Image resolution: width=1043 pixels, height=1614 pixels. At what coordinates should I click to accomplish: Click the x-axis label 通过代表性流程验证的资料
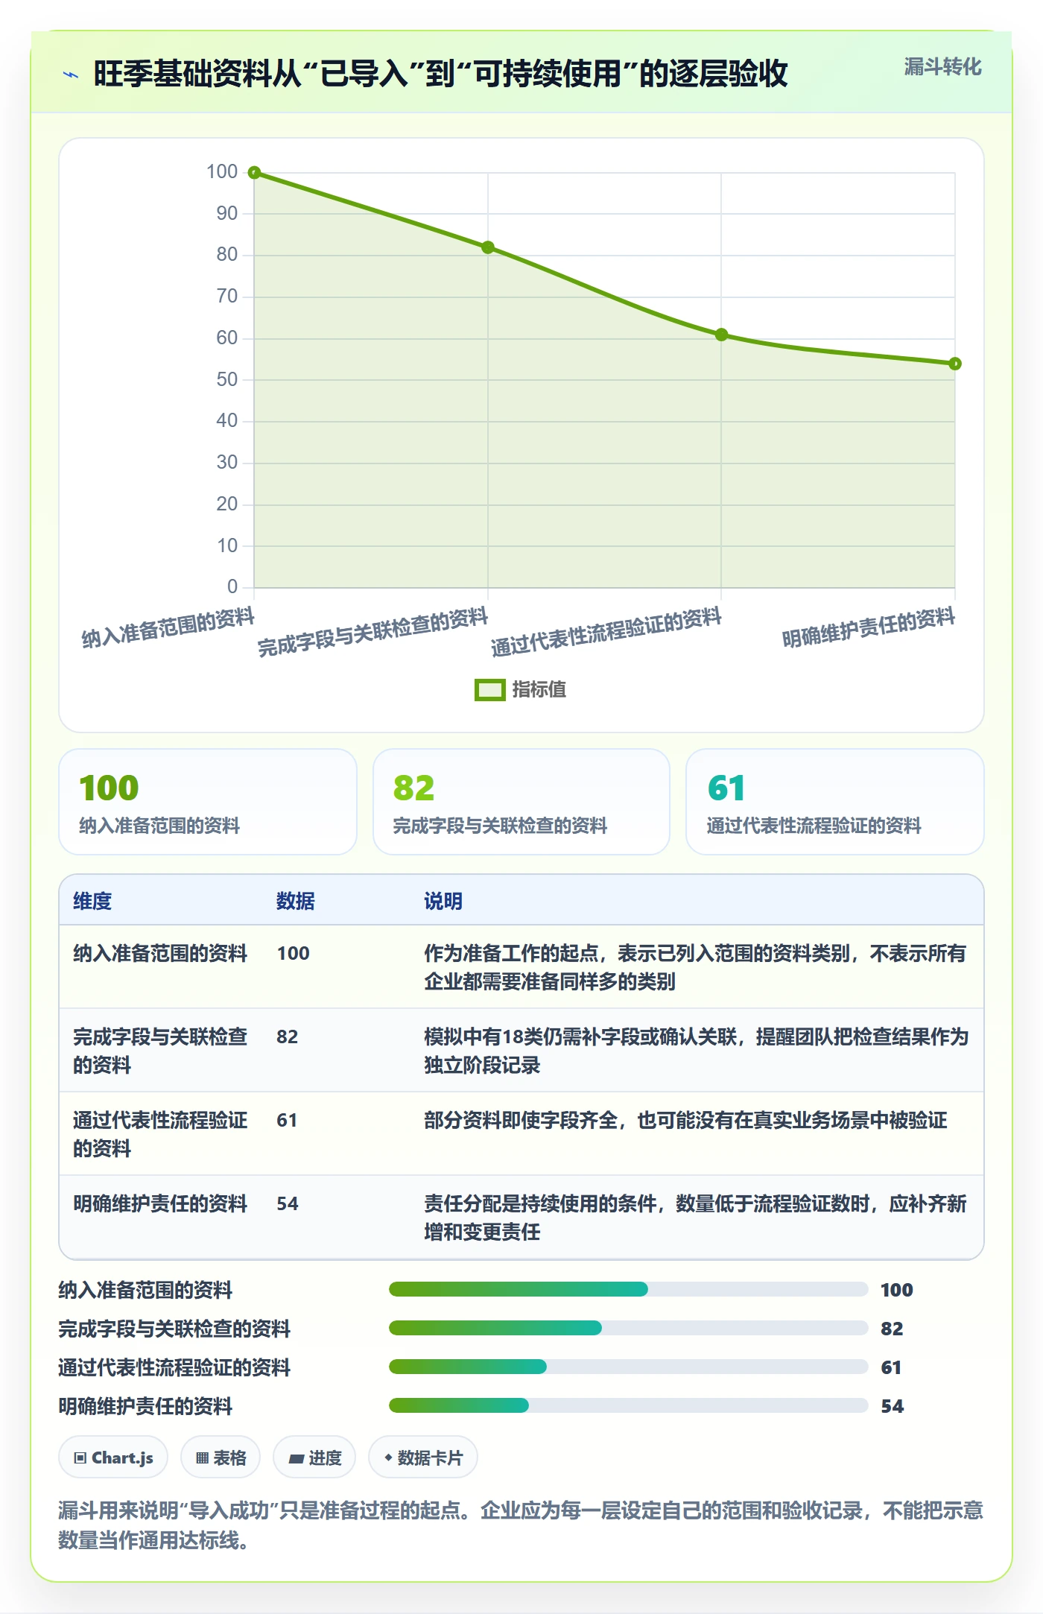click(x=606, y=632)
